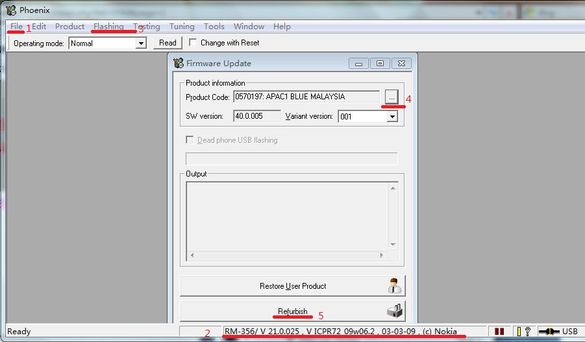Image resolution: width=585 pixels, height=342 pixels.
Task: Click Output scroll right arrow
Action: point(381,255)
